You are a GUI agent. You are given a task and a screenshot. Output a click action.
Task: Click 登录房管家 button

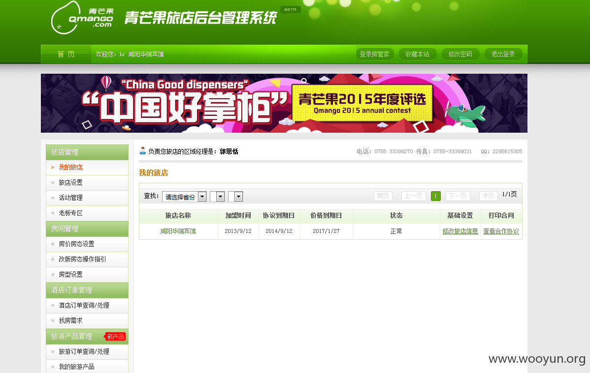[x=375, y=54]
